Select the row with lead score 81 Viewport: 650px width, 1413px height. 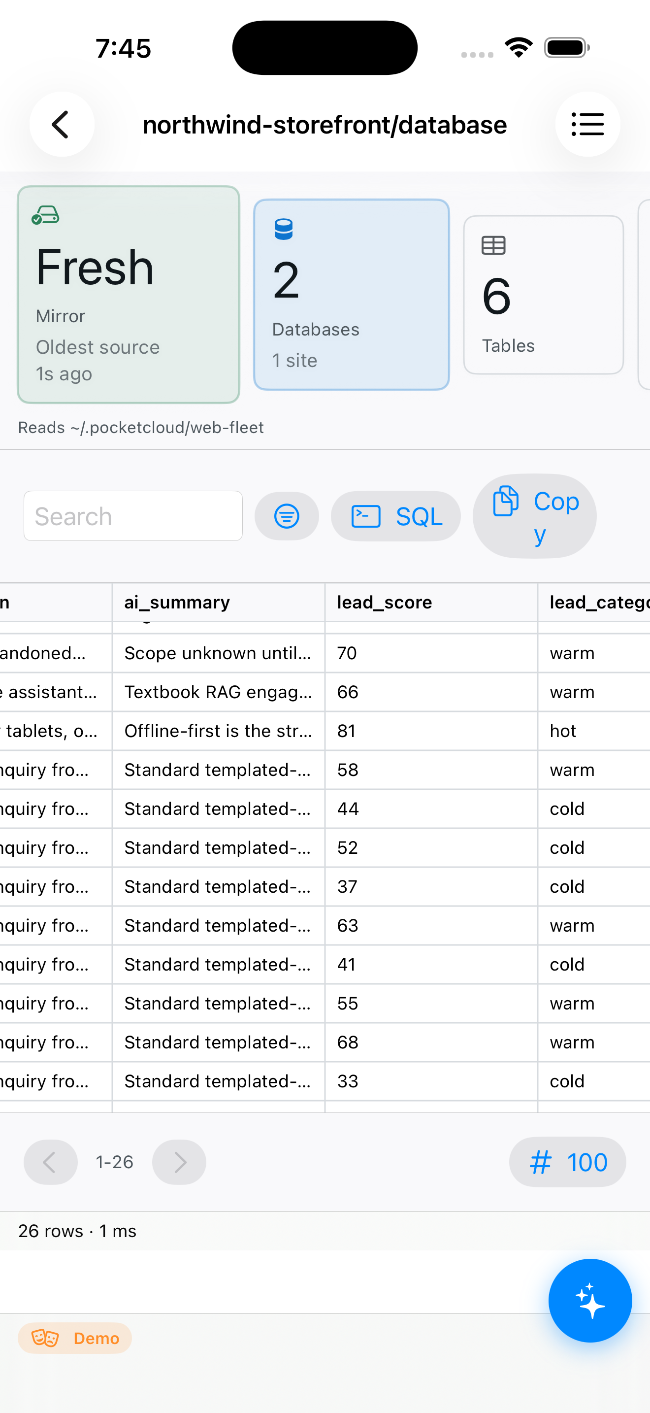(x=325, y=731)
